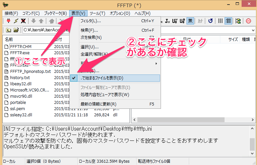The height and width of the screenshot is (165, 257).
Task: Expand the remote path dropdown arrow
Action: click(253, 30)
